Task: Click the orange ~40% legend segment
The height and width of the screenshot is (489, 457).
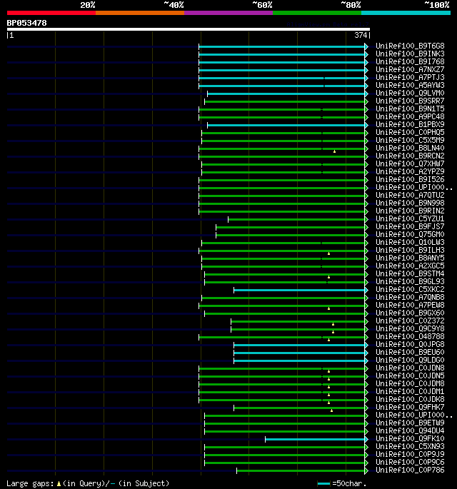Action: pyautogui.click(x=140, y=13)
